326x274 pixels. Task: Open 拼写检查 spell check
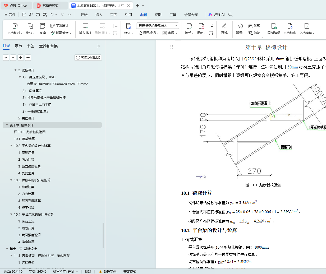coord(61,33)
